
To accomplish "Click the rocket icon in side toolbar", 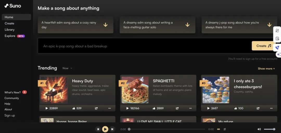I will click(277, 48).
